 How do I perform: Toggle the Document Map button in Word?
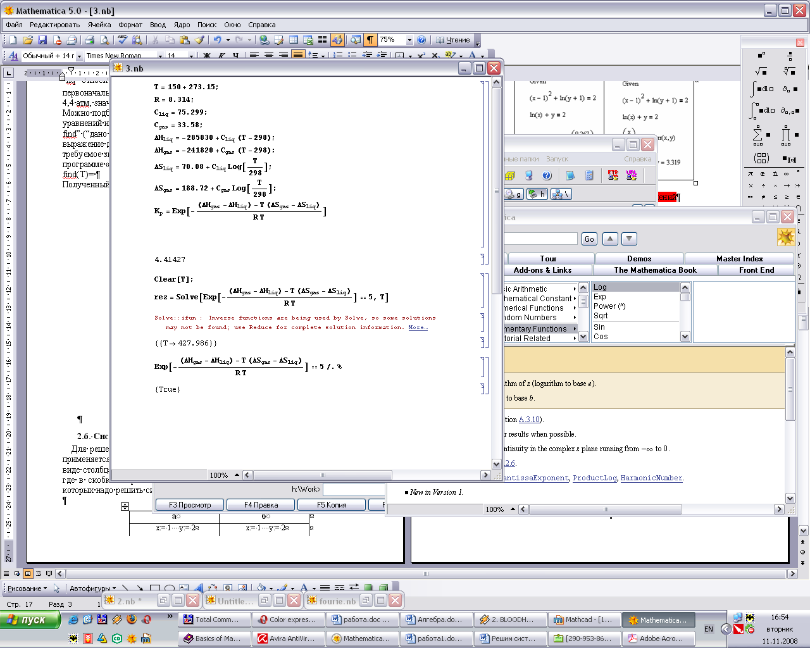click(356, 40)
